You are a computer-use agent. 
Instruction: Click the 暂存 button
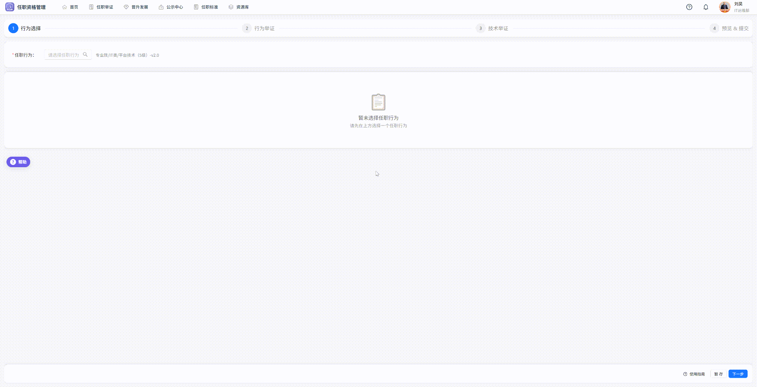(718, 374)
